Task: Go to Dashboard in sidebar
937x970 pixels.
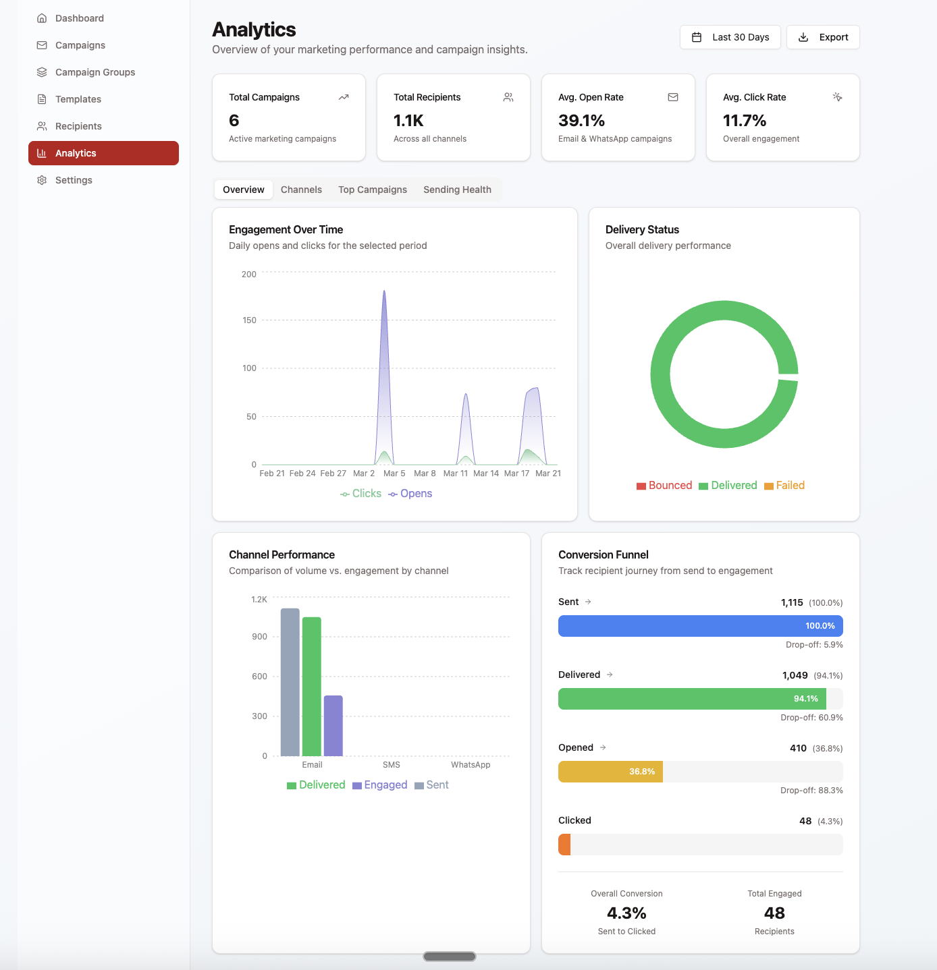Action: (103, 18)
